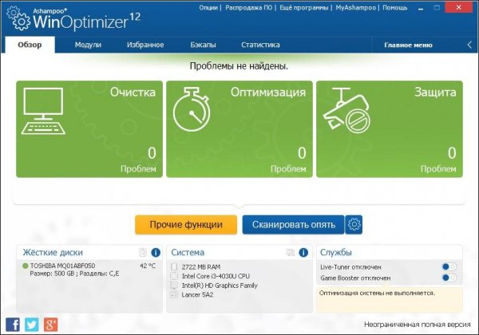Collapse the main menu side arrow
The image size is (479, 335).
point(469,45)
